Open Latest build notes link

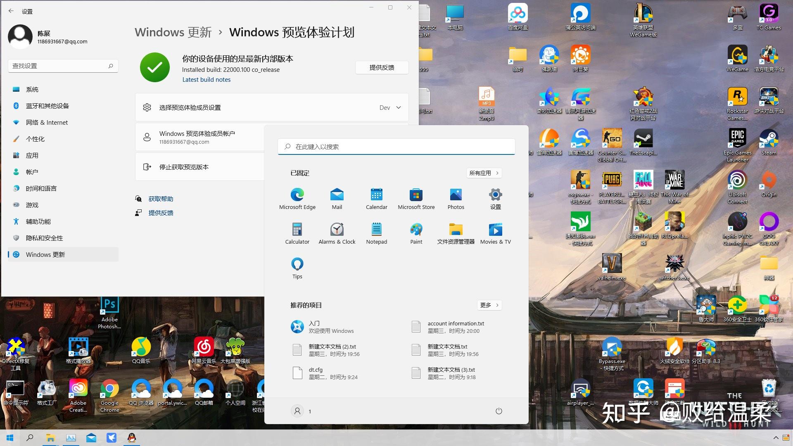point(207,79)
